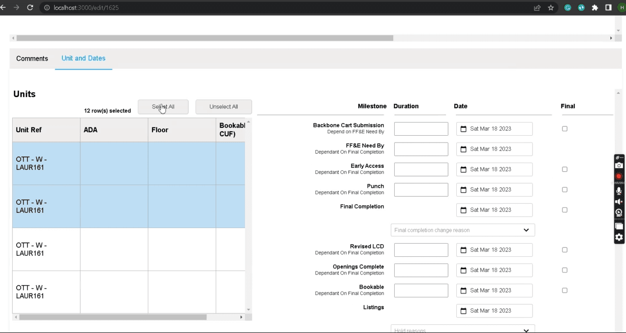
Task: Toggle the recorder microphone icon
Action: click(619, 191)
